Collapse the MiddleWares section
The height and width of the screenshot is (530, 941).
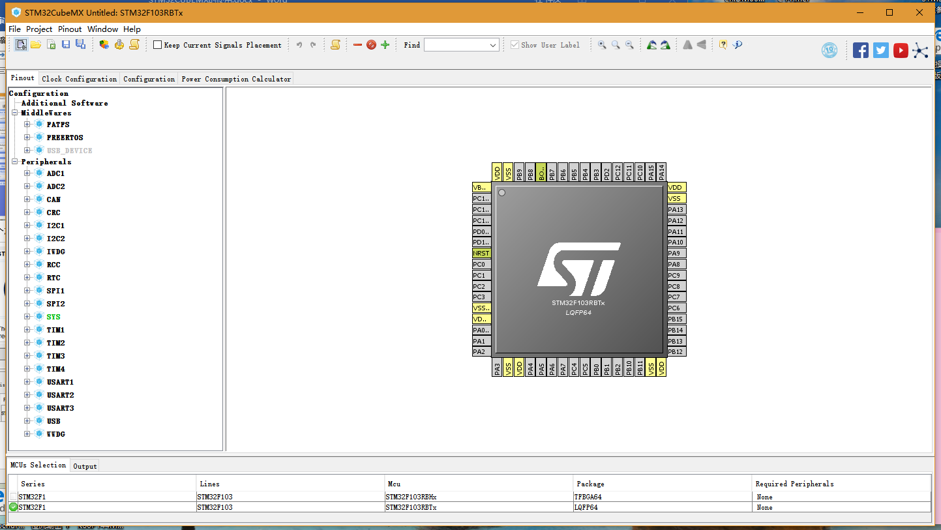(14, 113)
